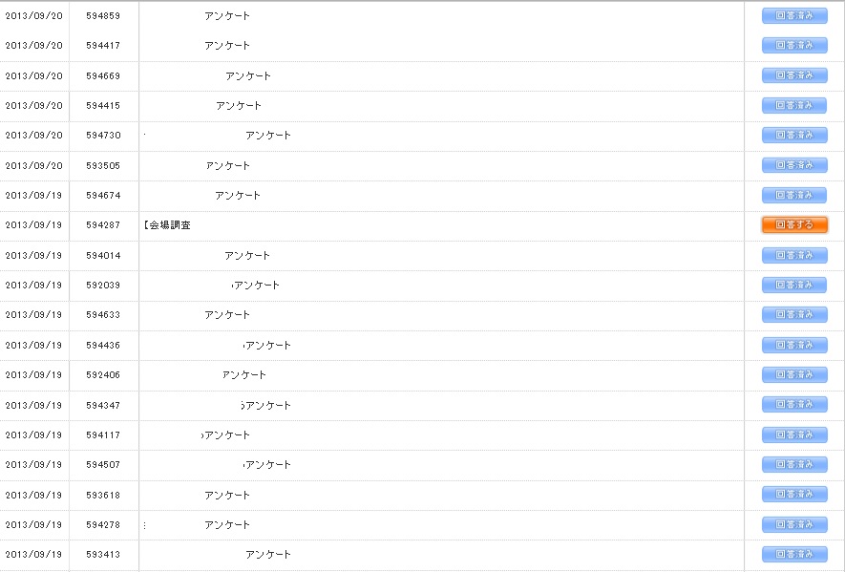
Task: Select 回答済み button beside ID 594669
Action: tap(794, 75)
